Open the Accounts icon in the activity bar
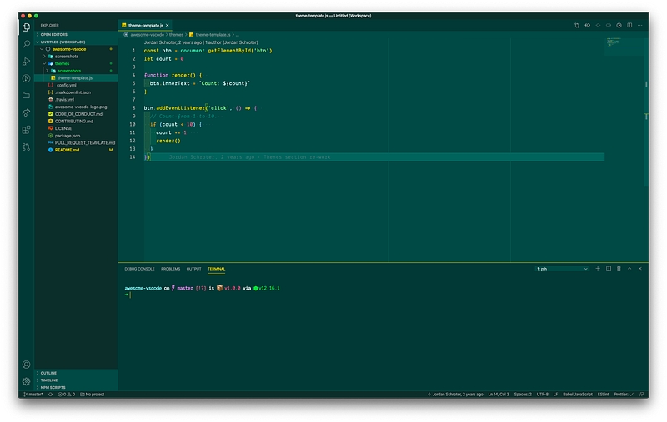 [x=27, y=365]
